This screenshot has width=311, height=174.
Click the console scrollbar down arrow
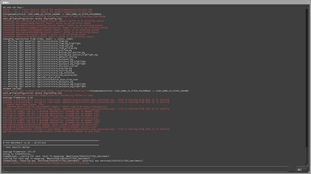pyautogui.click(x=307, y=165)
